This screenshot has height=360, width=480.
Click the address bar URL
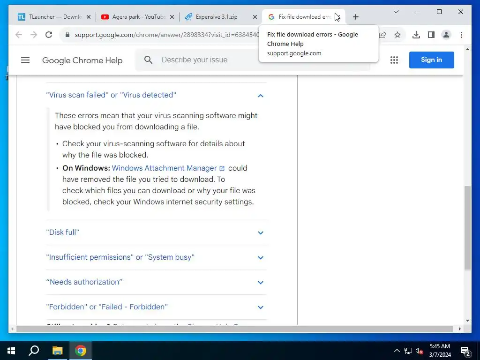click(167, 35)
